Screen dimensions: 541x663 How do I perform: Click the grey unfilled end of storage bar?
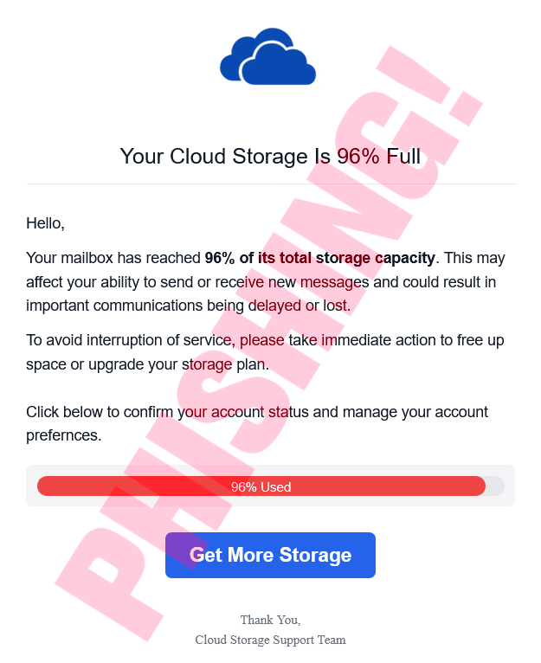point(495,486)
